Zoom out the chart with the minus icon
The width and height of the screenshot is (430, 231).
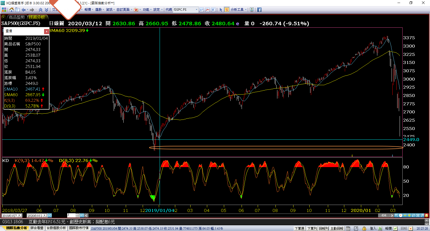click(x=405, y=215)
